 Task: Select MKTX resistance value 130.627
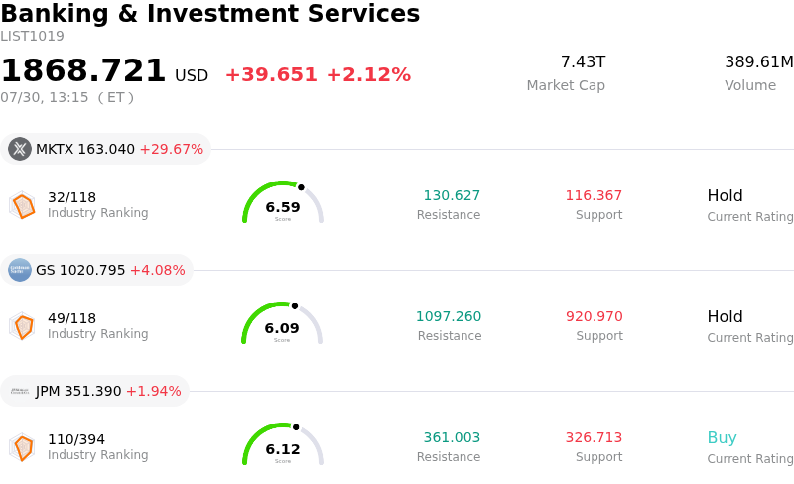click(452, 195)
